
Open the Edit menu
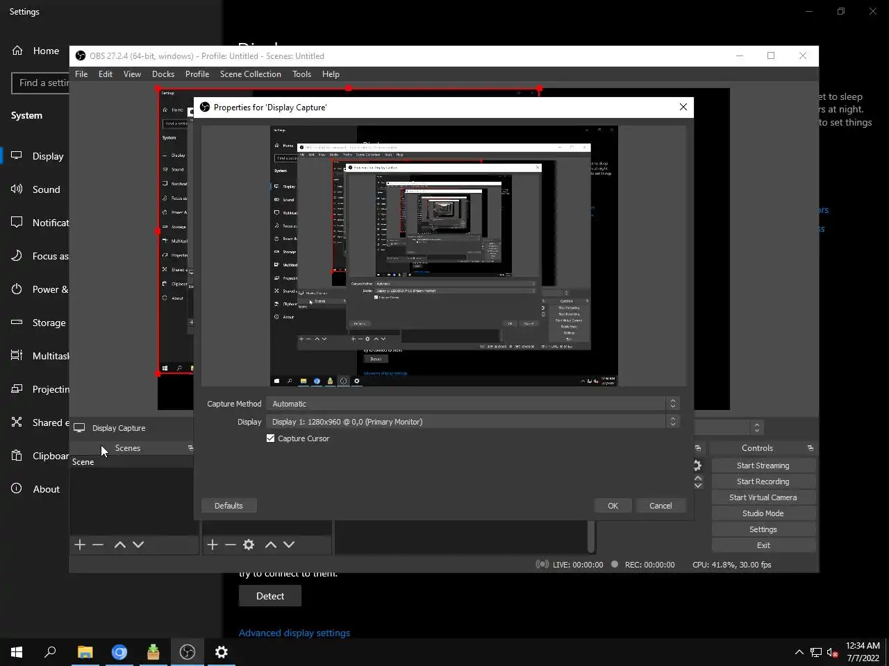pos(106,74)
